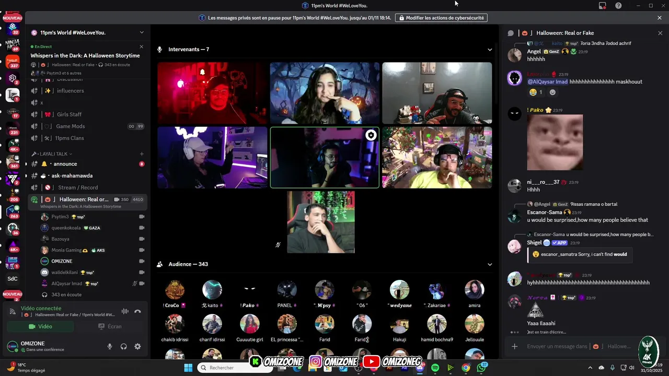Open the Discord inbox icon
Viewport: 669px width, 376px height.
[603, 6]
